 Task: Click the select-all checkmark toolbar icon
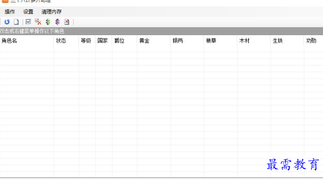28,22
